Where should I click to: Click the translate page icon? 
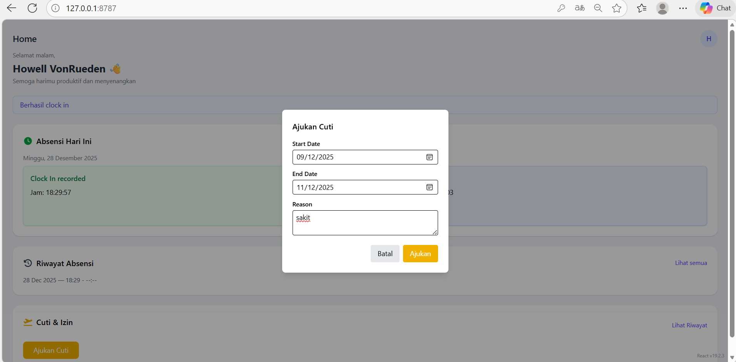[x=579, y=8]
